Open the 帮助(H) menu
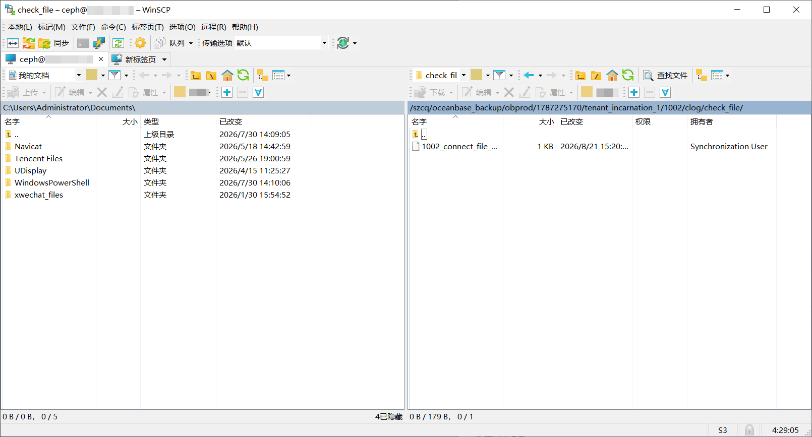 click(x=245, y=27)
